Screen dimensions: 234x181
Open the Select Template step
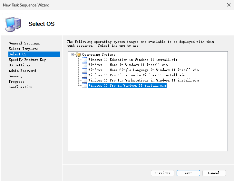(24, 49)
